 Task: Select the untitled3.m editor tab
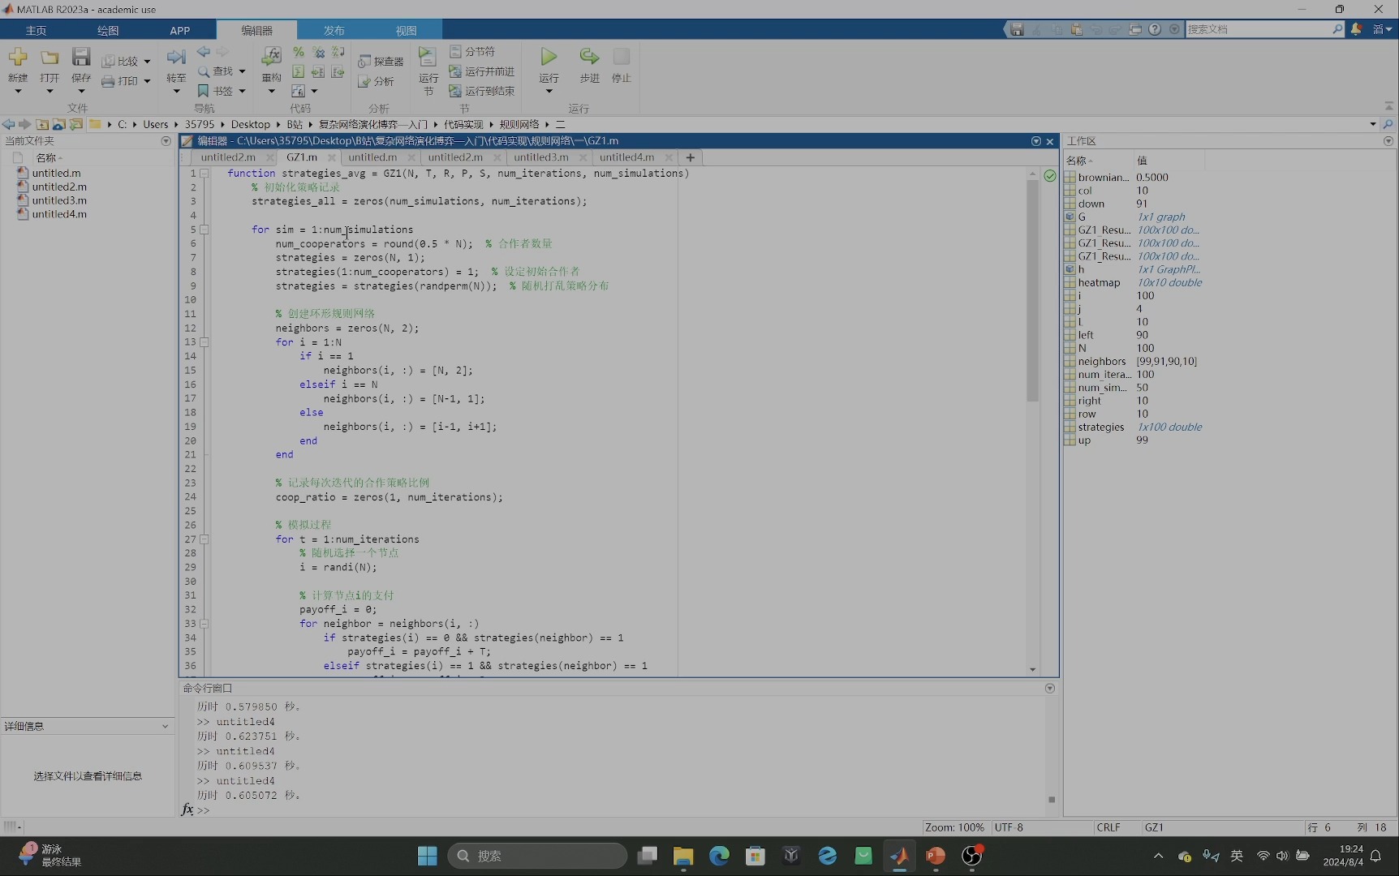(540, 157)
